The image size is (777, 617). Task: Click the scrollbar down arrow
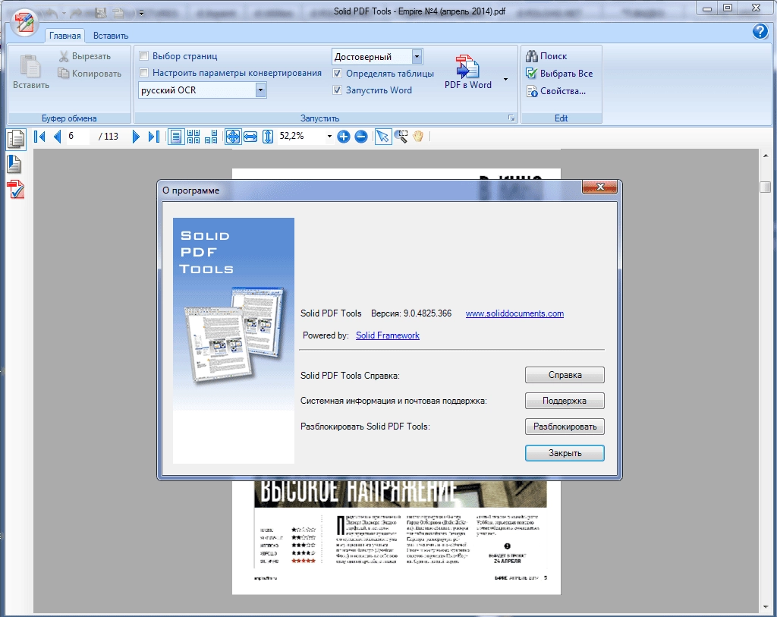(766, 607)
